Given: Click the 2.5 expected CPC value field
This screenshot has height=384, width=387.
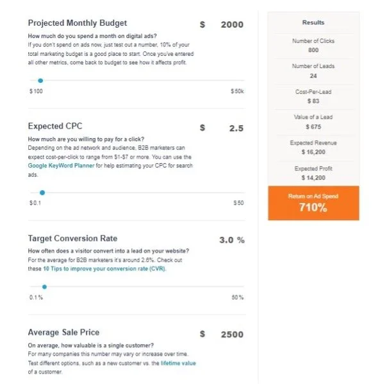Looking at the screenshot, I should pos(236,128).
